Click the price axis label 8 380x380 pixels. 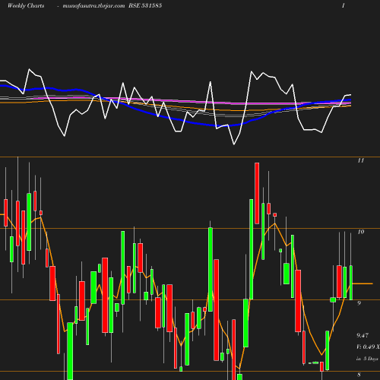[359, 375]
